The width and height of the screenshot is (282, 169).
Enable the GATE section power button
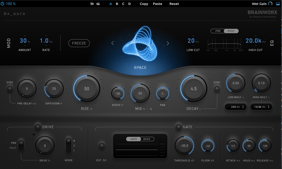(x=178, y=127)
